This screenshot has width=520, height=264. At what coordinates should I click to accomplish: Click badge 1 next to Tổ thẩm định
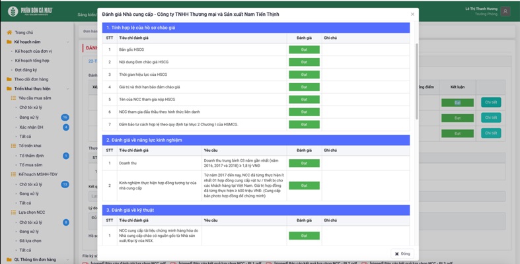click(x=66, y=156)
